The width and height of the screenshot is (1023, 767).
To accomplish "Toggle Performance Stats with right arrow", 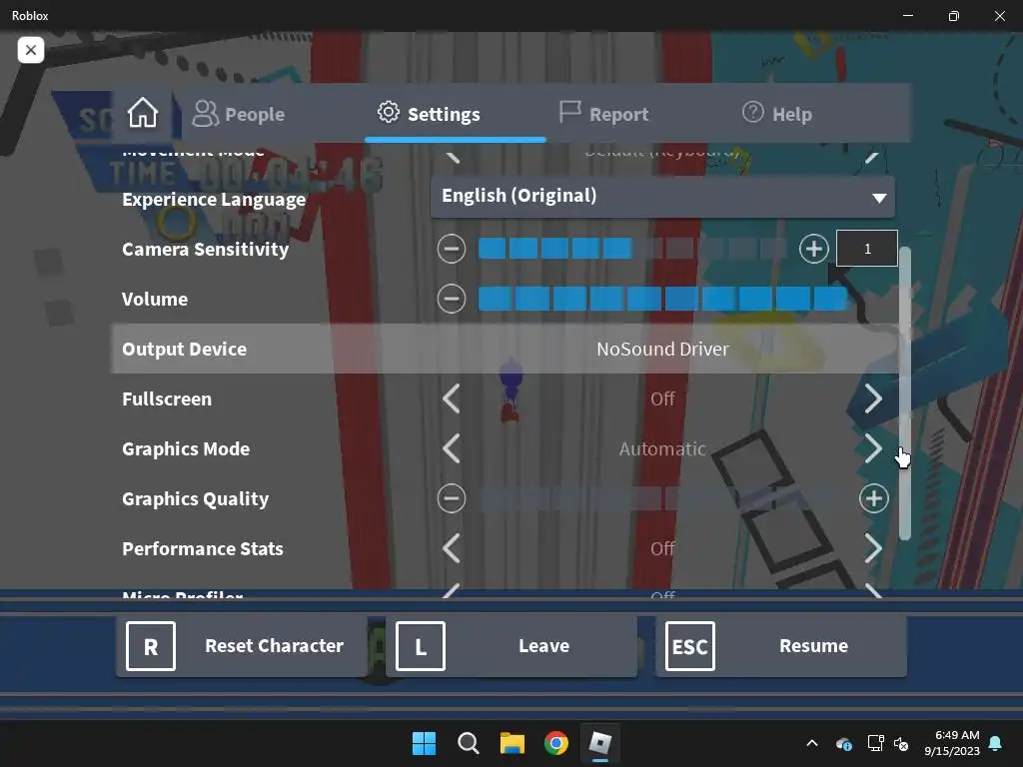I will 873,548.
